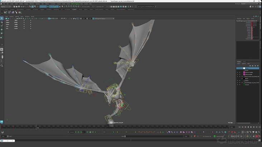The image size is (262, 147).
Task: Click the Redo icon in status line
Action: pos(24,6)
